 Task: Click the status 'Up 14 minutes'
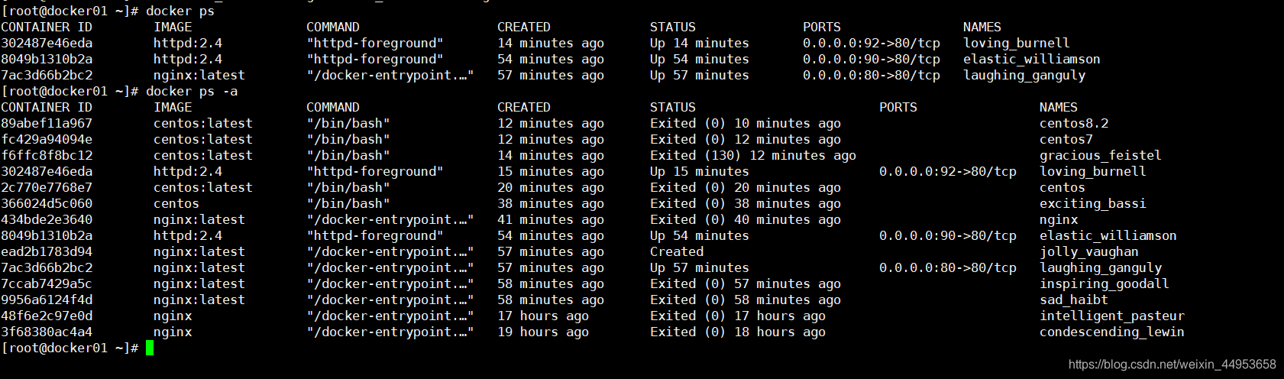pos(700,43)
